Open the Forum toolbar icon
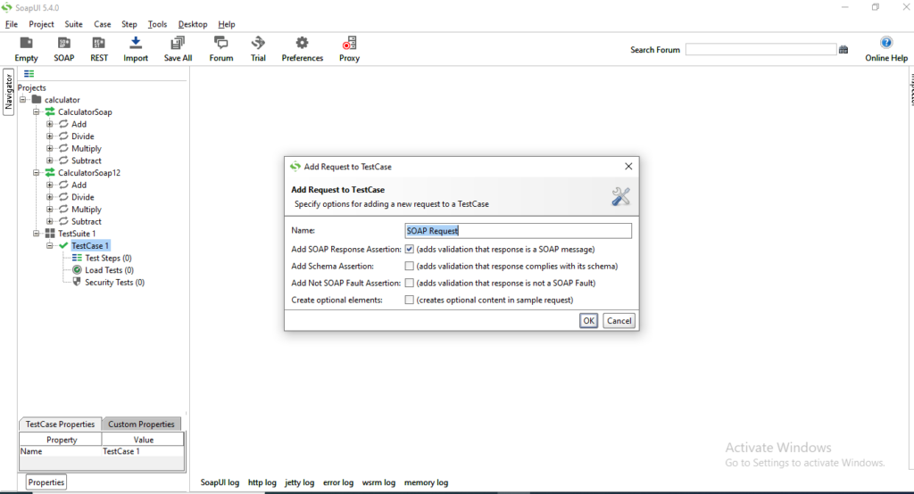914x494 pixels. click(221, 43)
